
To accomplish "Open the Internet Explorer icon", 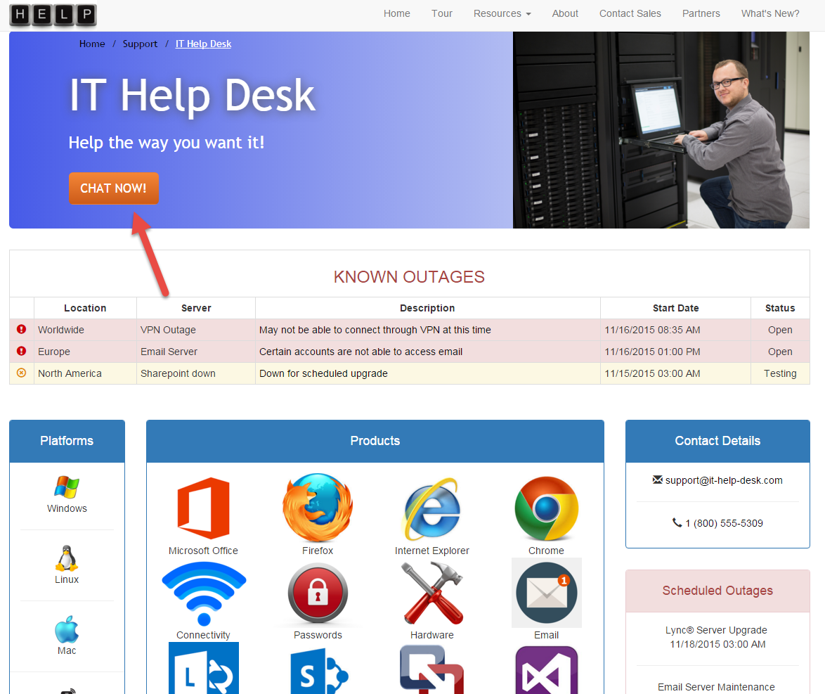I will coord(432,508).
